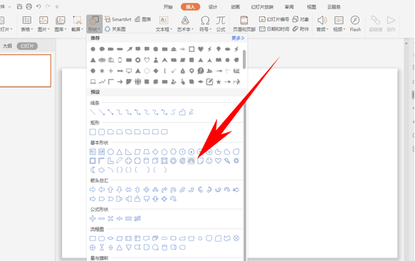Open the Animation ribbon tab
The width and height of the screenshot is (415, 261).
pyautogui.click(x=235, y=7)
